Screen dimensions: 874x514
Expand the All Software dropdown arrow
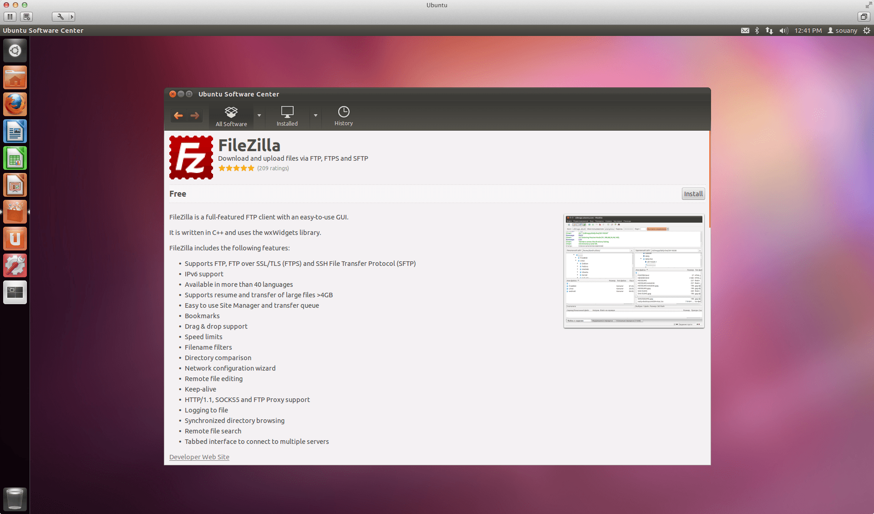click(259, 116)
